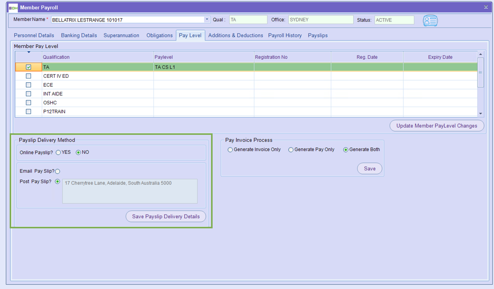Go to the Payslips tab
494x289 pixels.
click(x=317, y=35)
